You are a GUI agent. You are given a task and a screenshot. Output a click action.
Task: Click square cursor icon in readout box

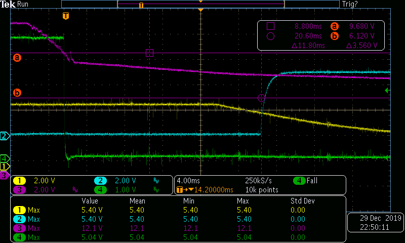[x=270, y=26]
